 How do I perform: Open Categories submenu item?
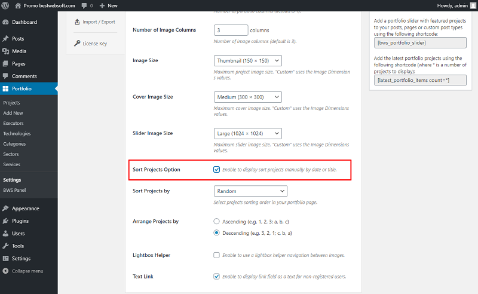pos(14,144)
